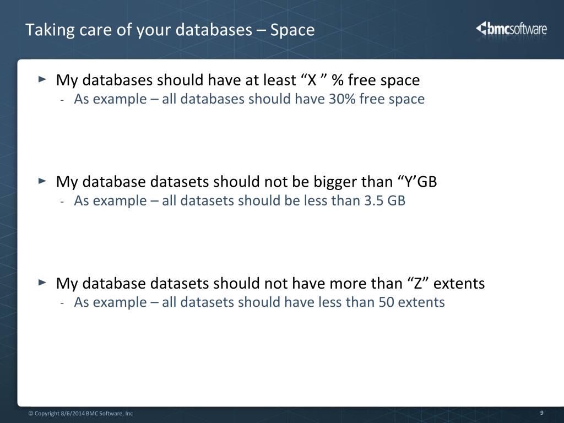Click the copyright BMC Software notice
Image resolution: width=564 pixels, height=423 pixels.
click(x=80, y=413)
